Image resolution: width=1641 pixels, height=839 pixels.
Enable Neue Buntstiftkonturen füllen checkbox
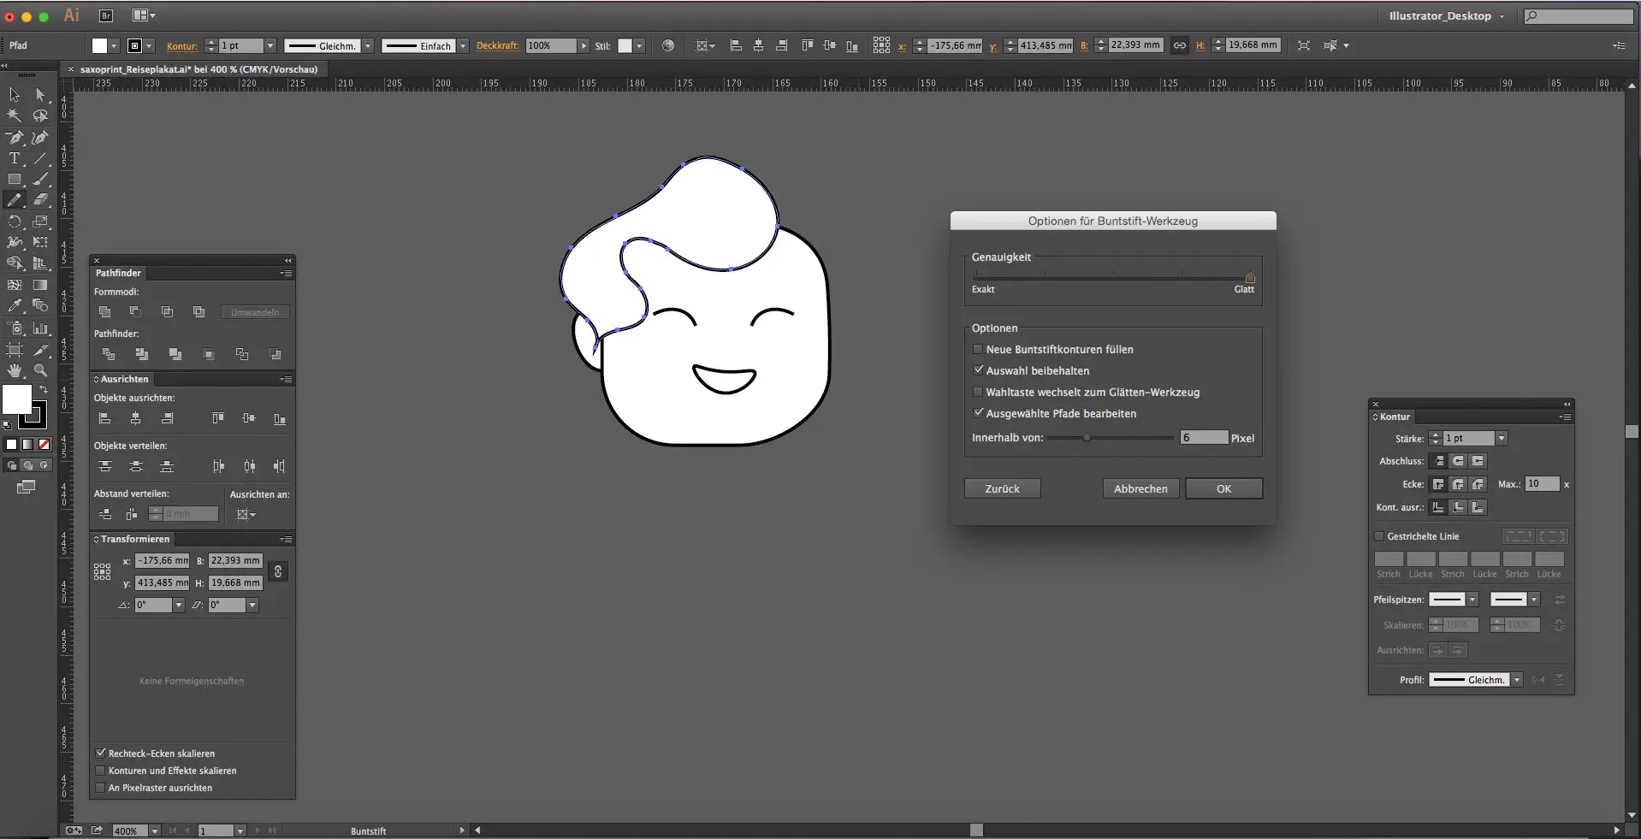pos(978,349)
